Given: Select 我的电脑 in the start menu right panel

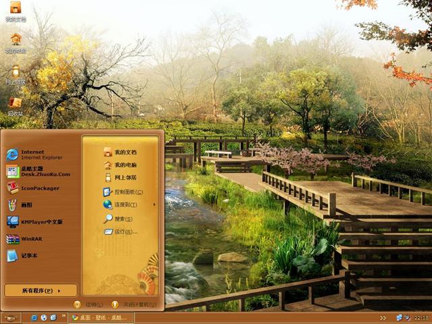Looking at the screenshot, I should tap(120, 165).
